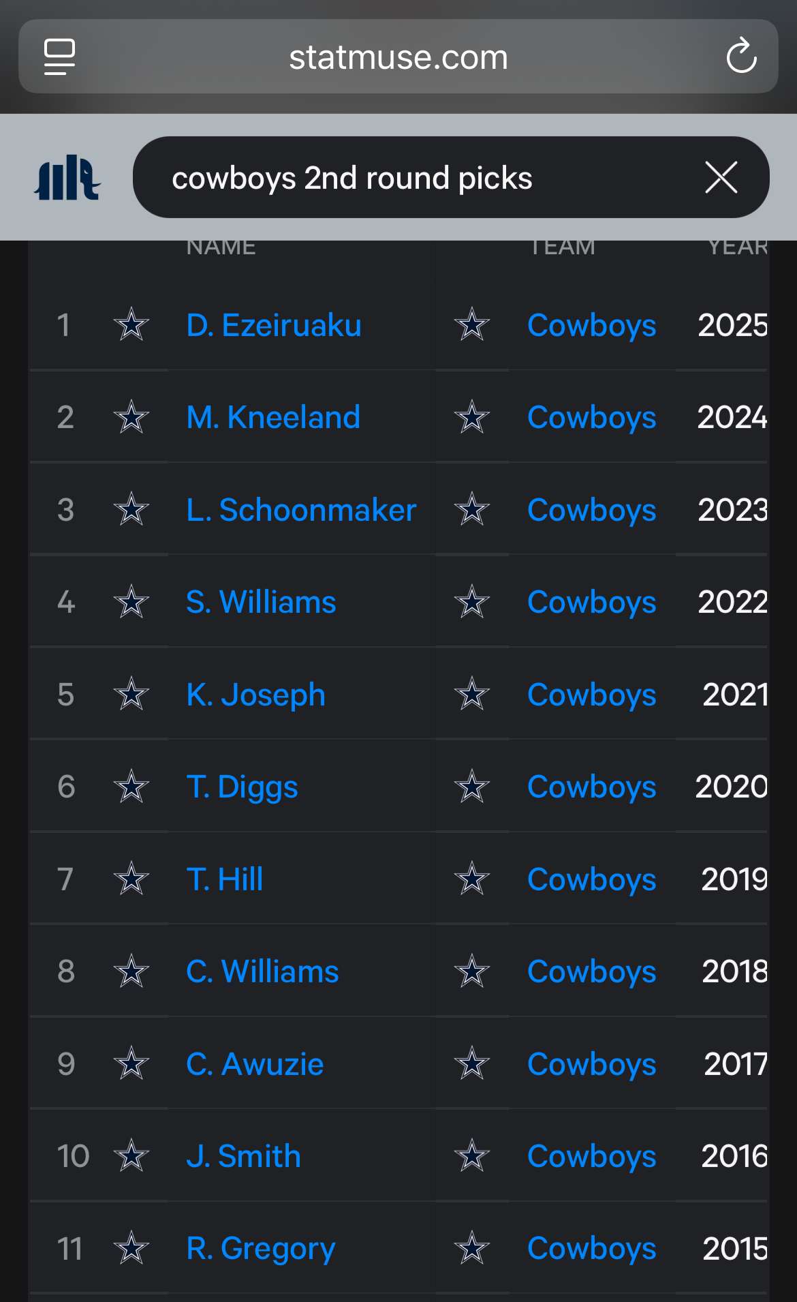Screen dimensions: 797x1302
Task: Open M. Kneeland player link
Action: pos(273,417)
